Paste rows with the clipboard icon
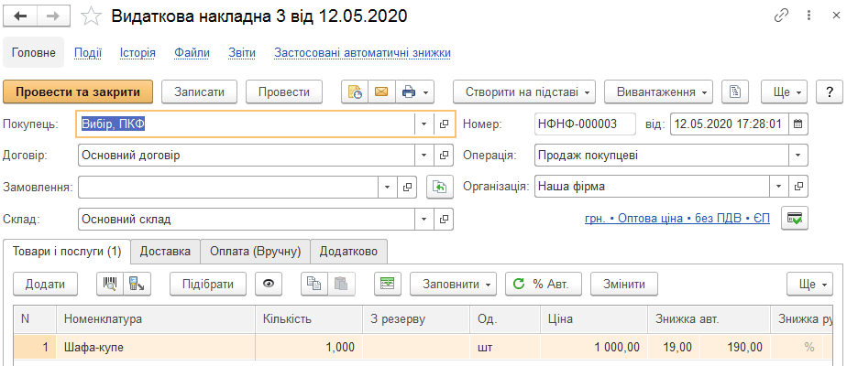Screen dimensions: 847x366 341,284
